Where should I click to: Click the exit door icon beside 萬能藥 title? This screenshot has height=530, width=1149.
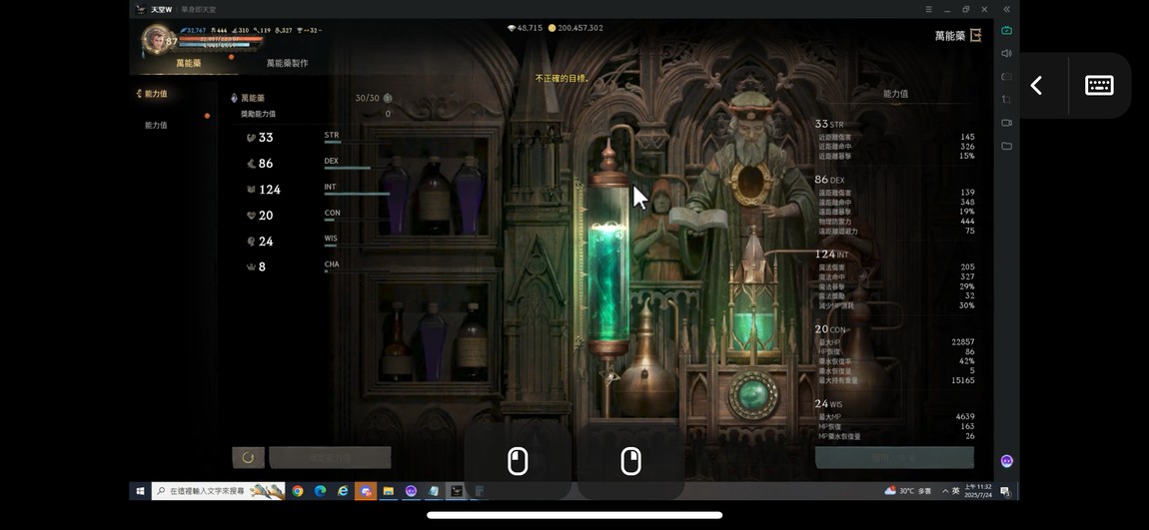tap(975, 35)
